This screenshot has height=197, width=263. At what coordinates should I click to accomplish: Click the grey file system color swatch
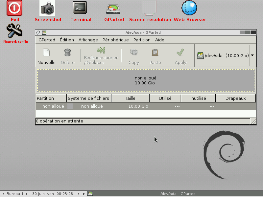[x=70, y=106]
